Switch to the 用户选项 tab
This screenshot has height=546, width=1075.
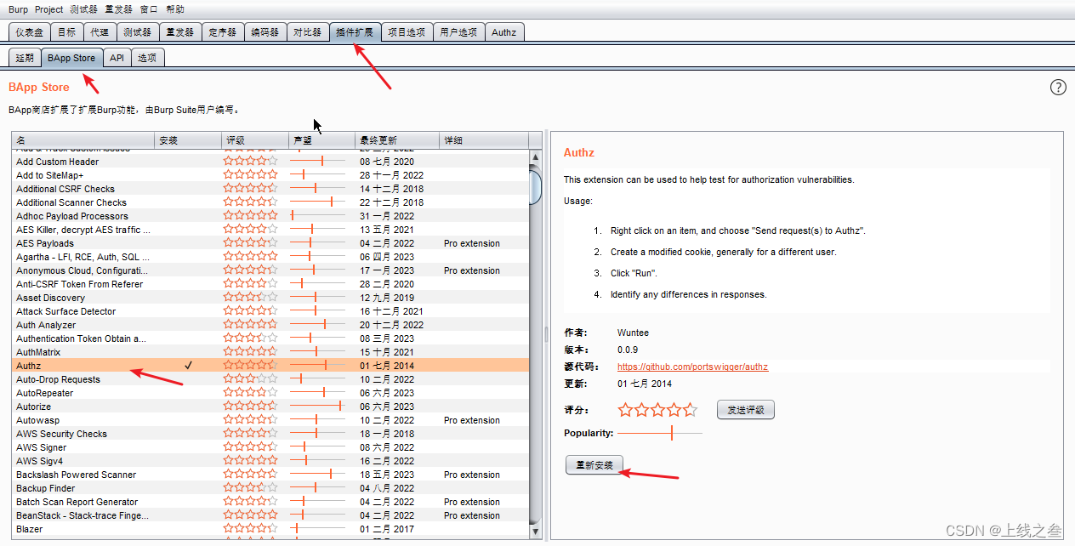click(458, 32)
